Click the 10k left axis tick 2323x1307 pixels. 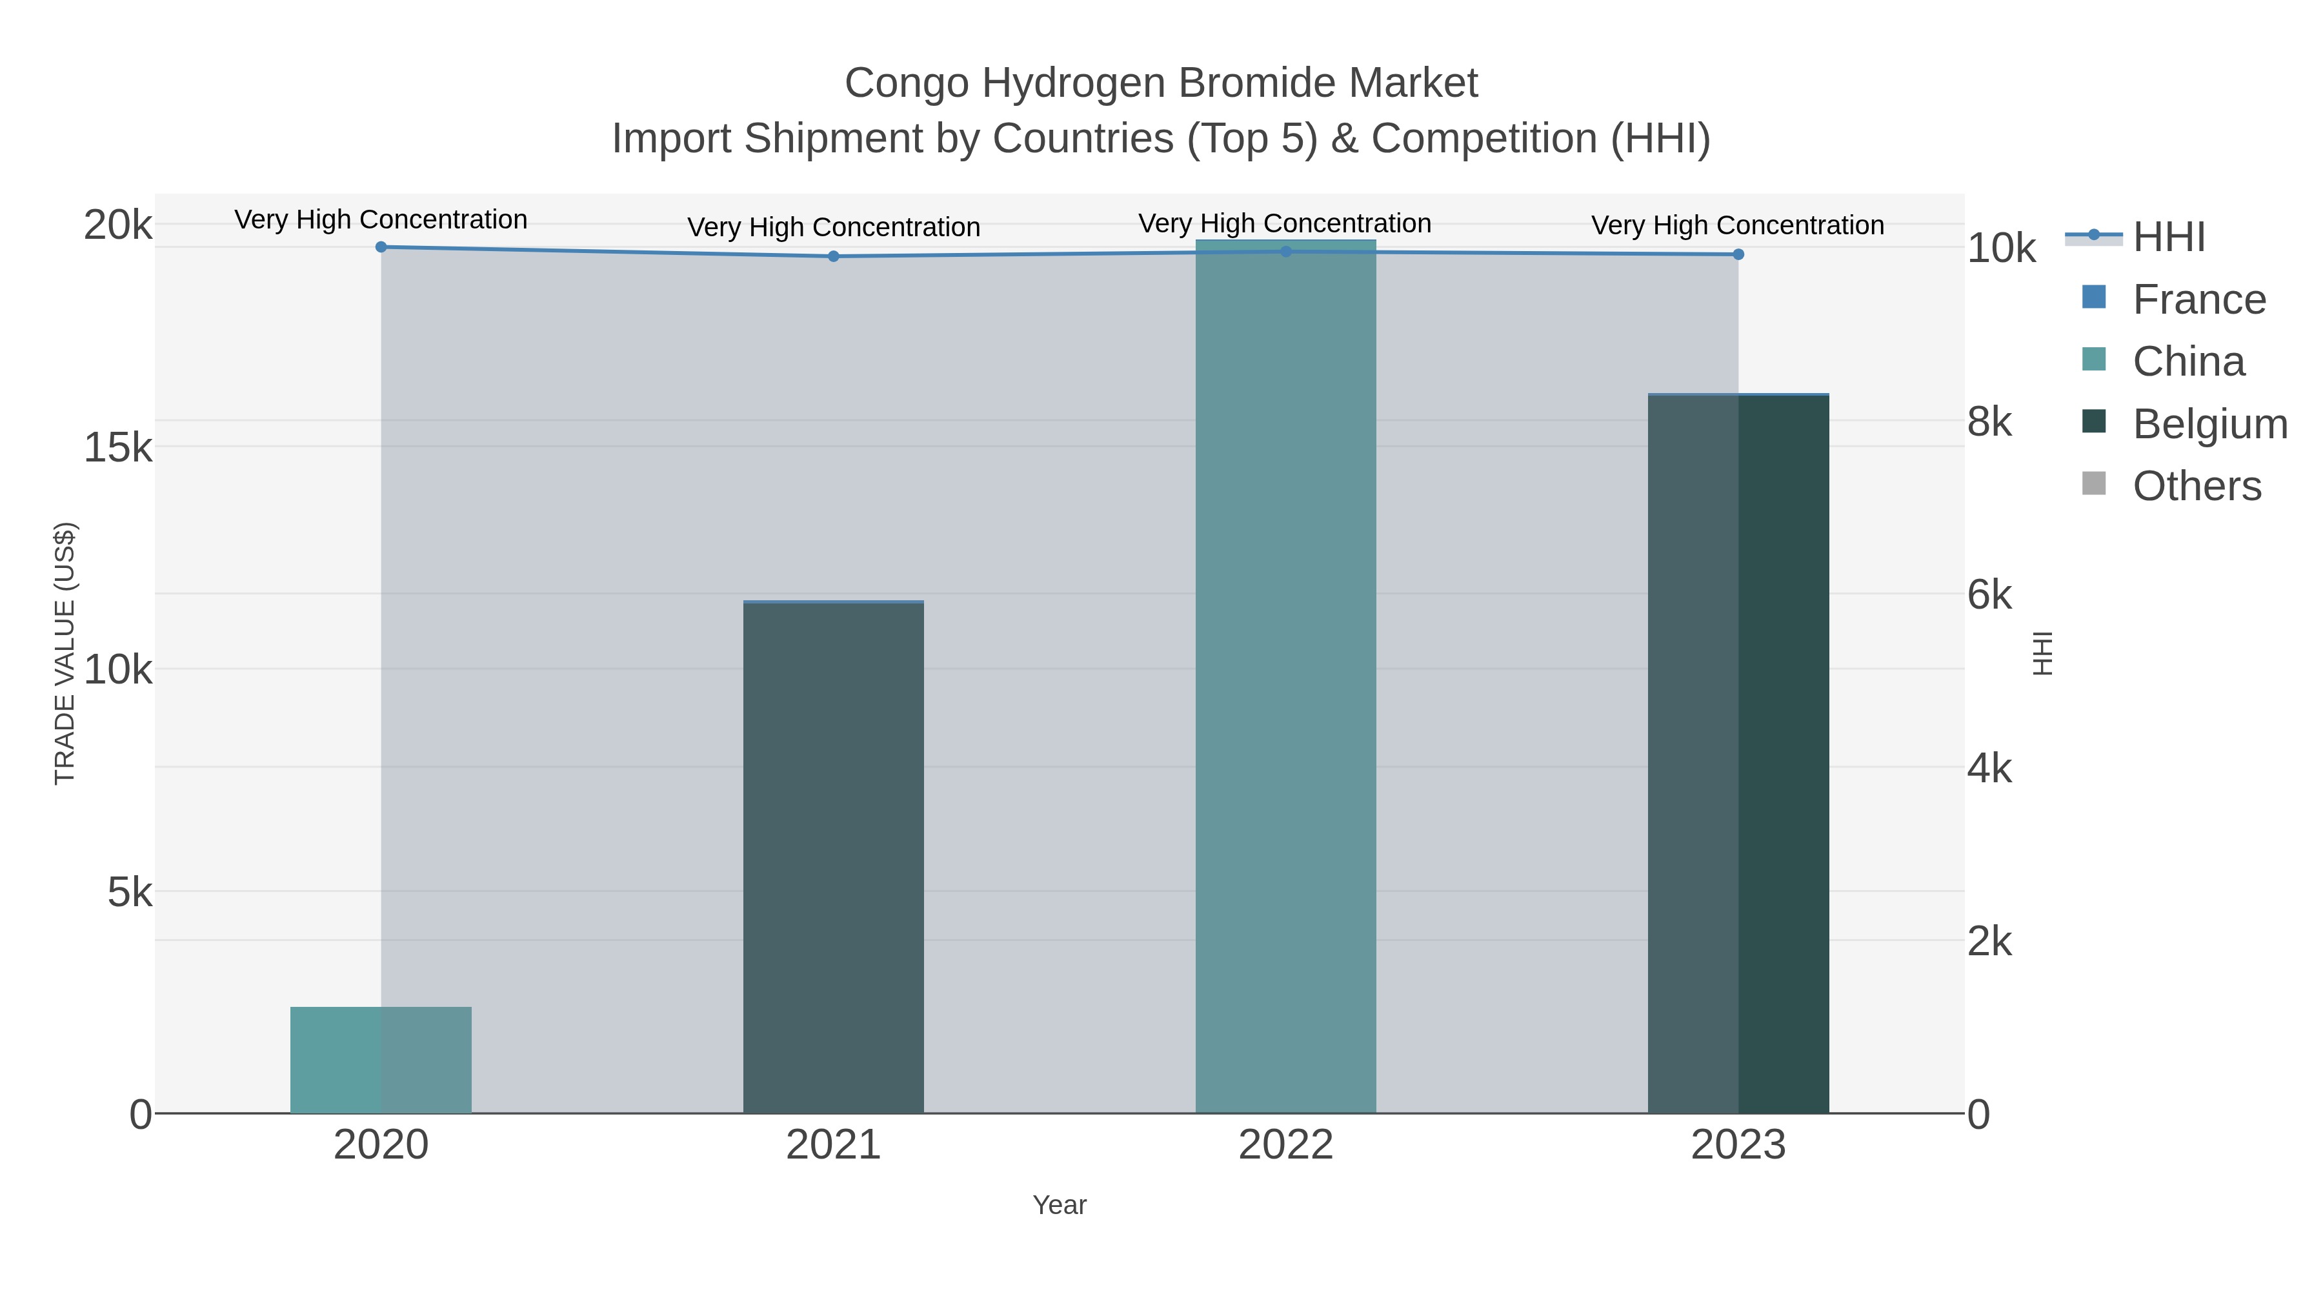pos(118,670)
